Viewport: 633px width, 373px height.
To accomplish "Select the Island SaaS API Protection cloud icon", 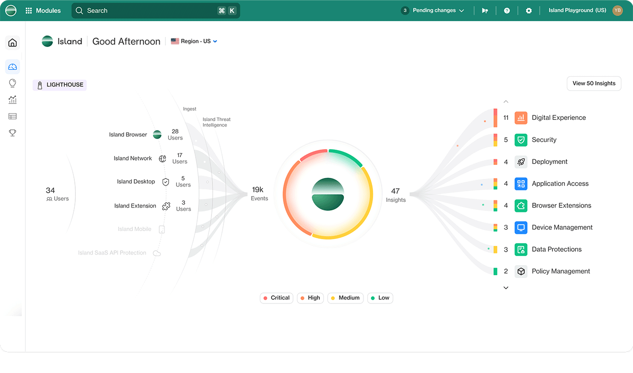I will point(156,253).
